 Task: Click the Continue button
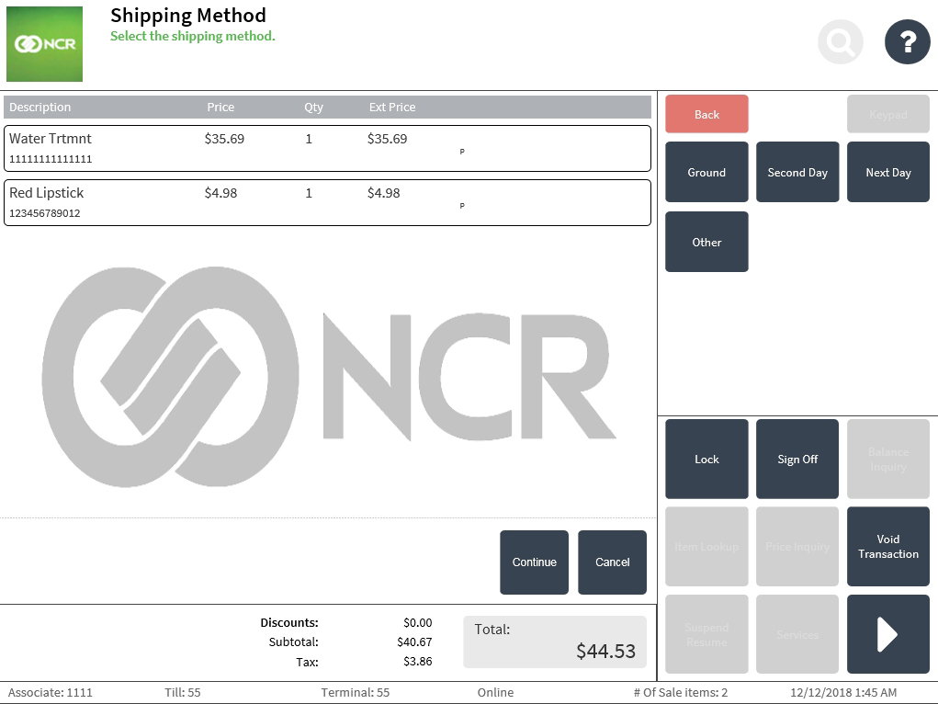[x=534, y=562]
